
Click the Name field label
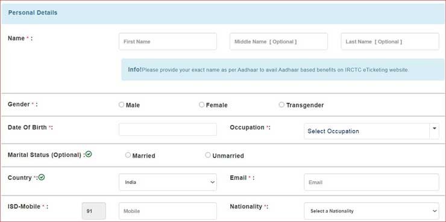pos(20,39)
